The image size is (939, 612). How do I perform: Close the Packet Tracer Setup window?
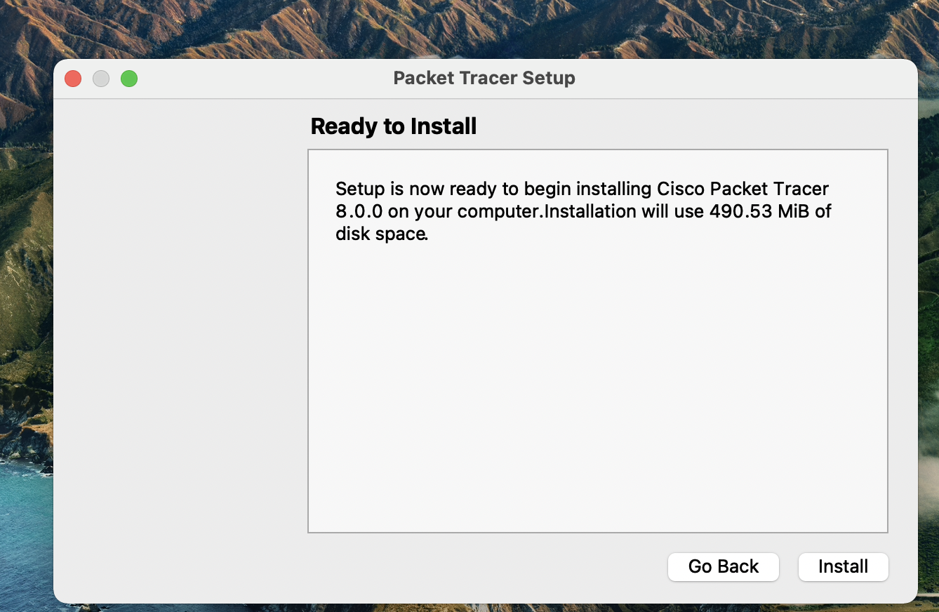(73, 79)
